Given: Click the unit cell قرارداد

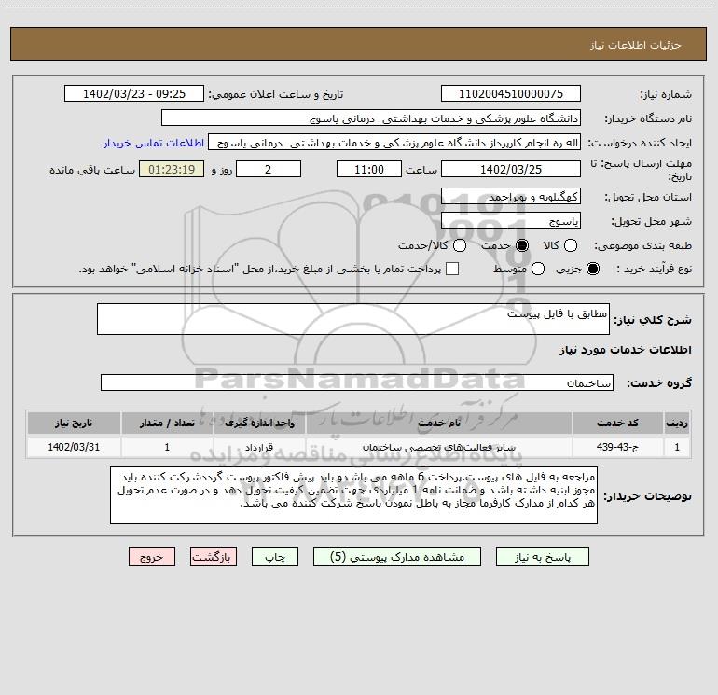Looking at the screenshot, I should [259, 447].
